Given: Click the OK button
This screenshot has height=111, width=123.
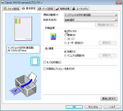Looking at the screenshot, I should (74, 107).
